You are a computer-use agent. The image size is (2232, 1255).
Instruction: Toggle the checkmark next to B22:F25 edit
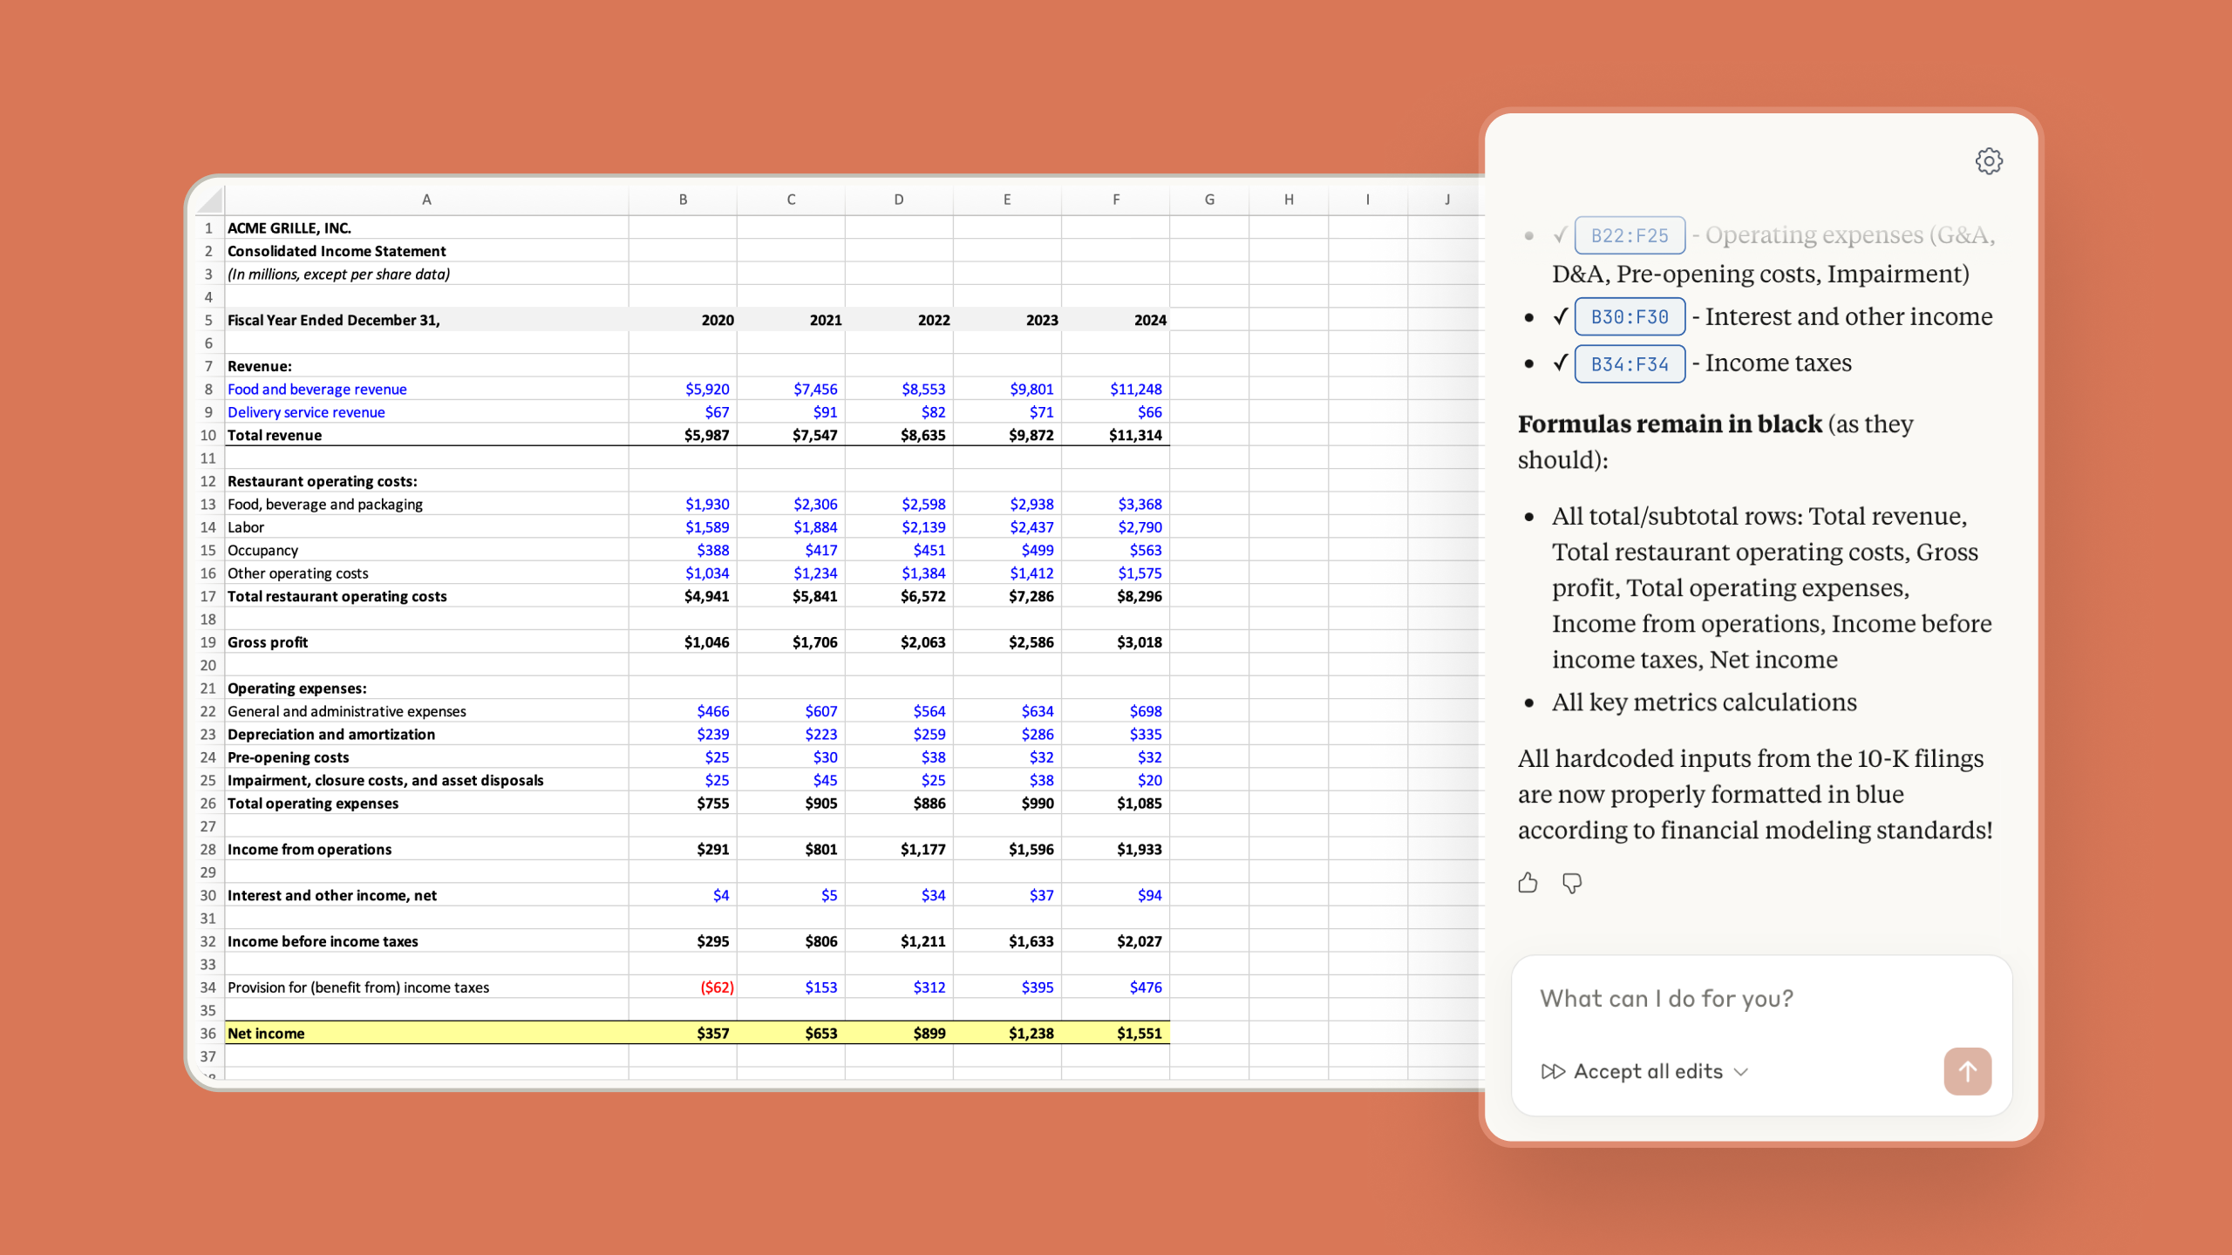pyautogui.click(x=1560, y=234)
